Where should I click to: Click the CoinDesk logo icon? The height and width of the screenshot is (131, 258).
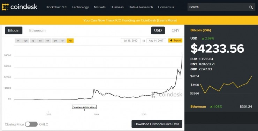(x=5, y=7)
